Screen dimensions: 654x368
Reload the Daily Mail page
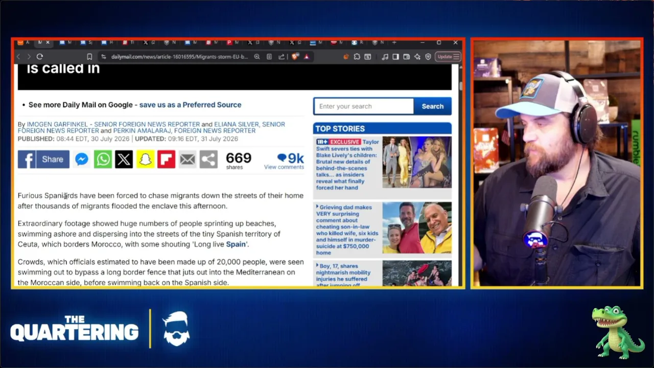(x=40, y=57)
